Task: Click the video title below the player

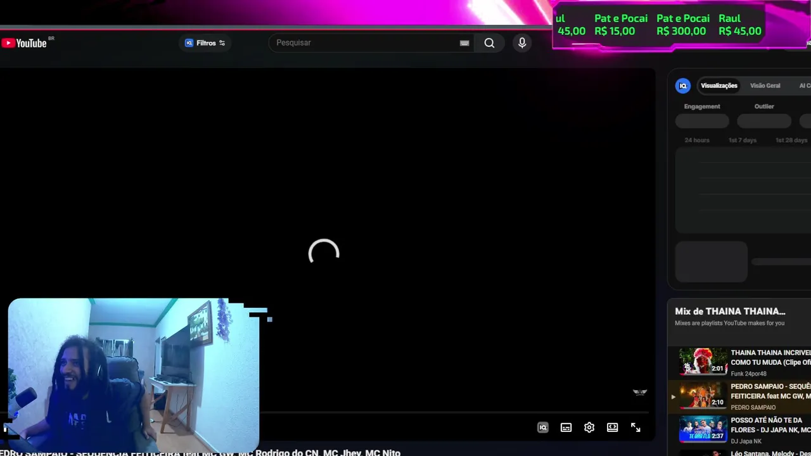Action: point(200,453)
